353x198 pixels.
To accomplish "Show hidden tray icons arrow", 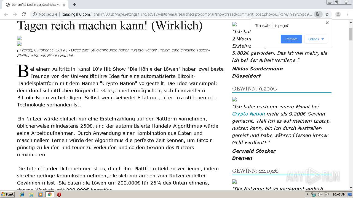I will click(x=307, y=194).
